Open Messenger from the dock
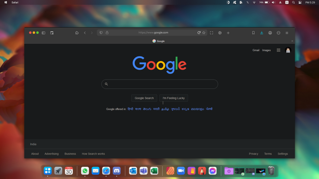 point(213,171)
